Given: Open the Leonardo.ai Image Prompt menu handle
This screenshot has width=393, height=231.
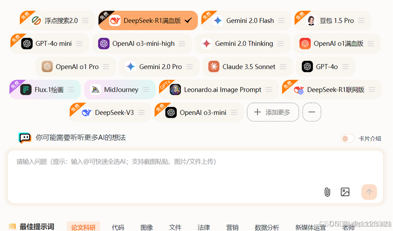Looking at the screenshot, I should click(269, 90).
